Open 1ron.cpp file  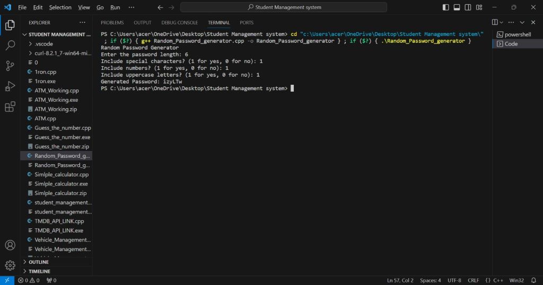coord(57,72)
